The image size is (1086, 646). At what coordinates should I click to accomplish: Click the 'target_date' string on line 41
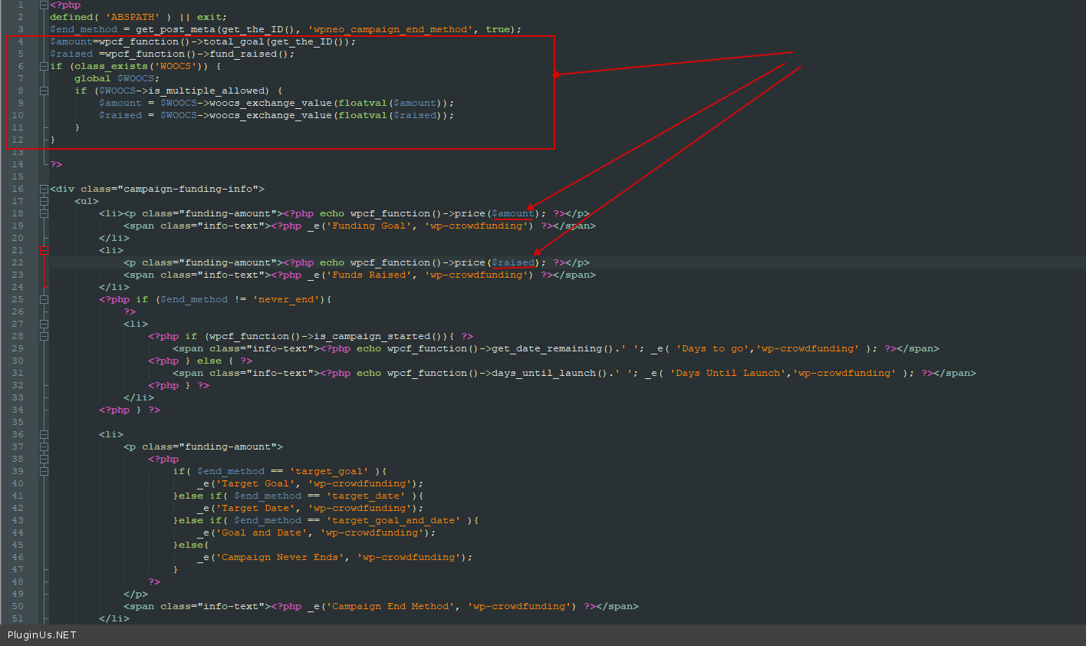coord(366,496)
